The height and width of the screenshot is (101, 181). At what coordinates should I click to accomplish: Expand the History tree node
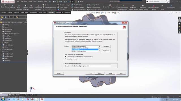click(1, 25)
